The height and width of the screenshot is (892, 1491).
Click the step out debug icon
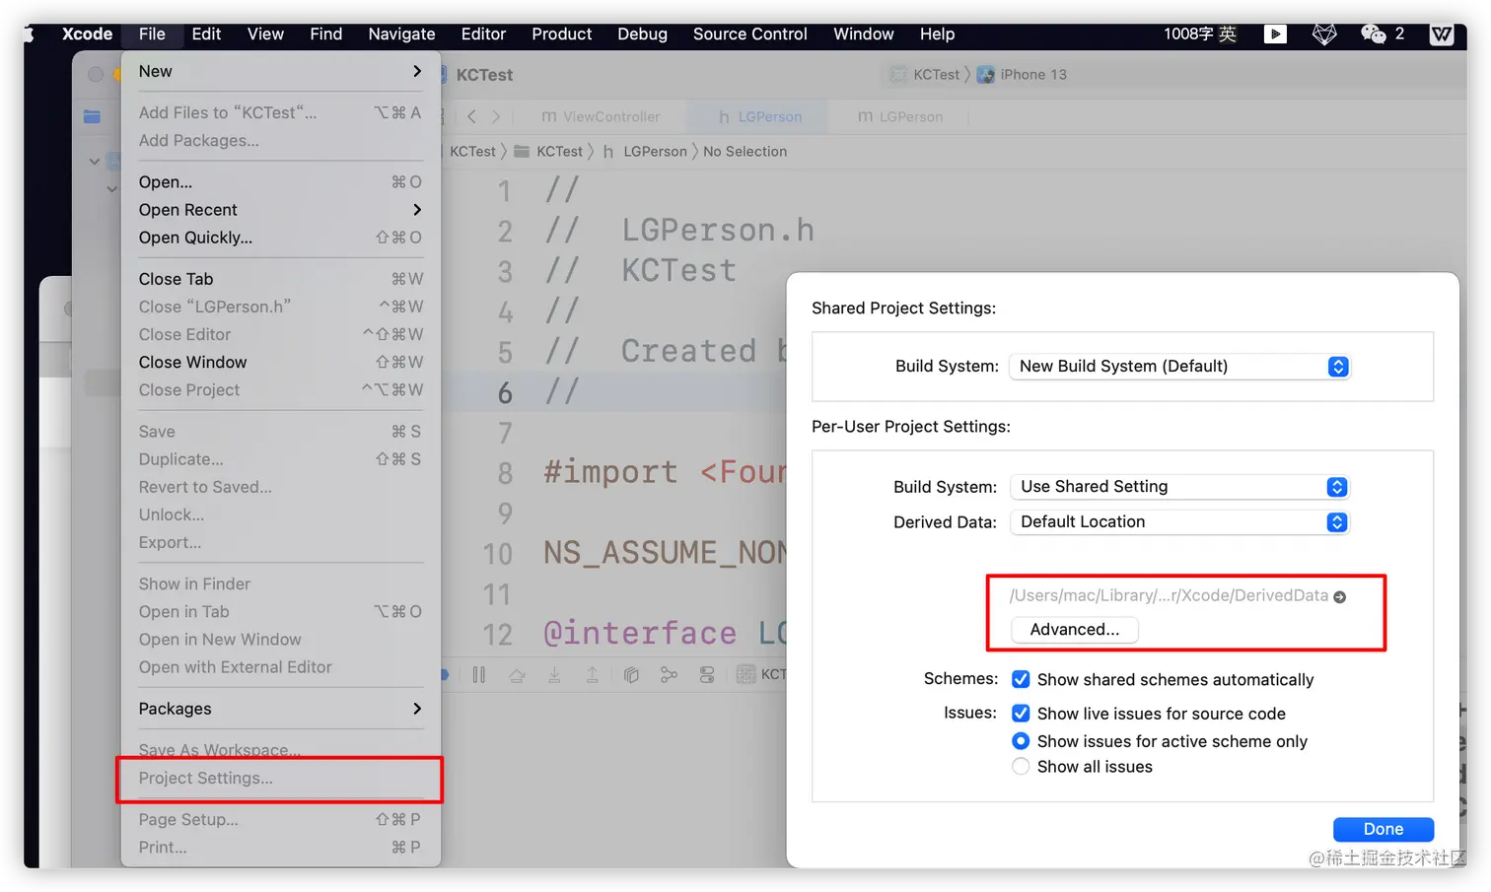point(592,675)
